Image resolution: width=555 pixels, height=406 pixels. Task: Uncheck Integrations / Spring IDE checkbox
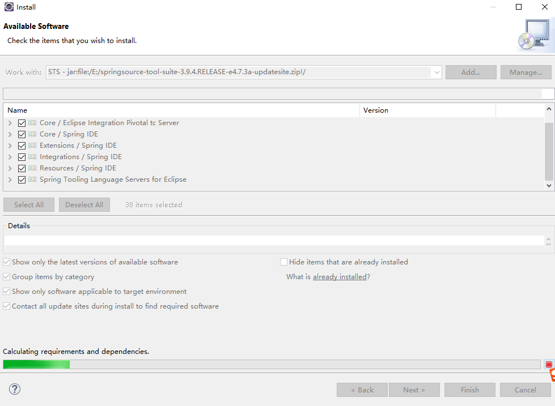[x=22, y=157]
